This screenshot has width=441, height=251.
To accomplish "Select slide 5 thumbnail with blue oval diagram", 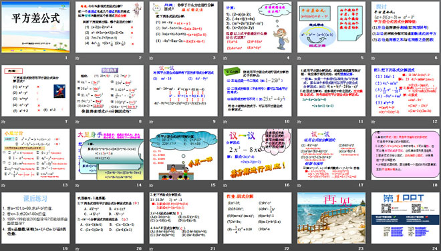I will click(331, 27).
